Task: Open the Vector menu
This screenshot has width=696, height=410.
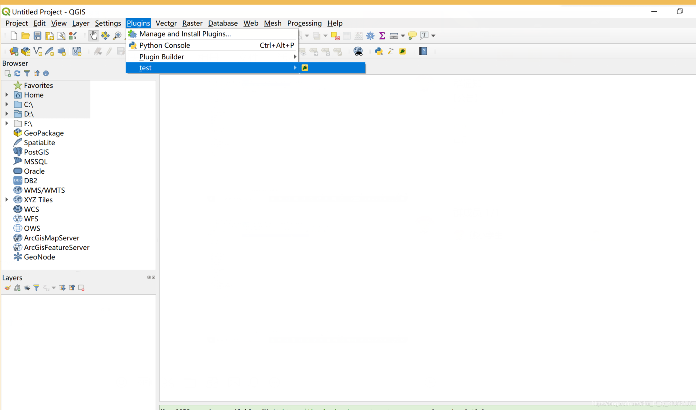Action: tap(166, 23)
